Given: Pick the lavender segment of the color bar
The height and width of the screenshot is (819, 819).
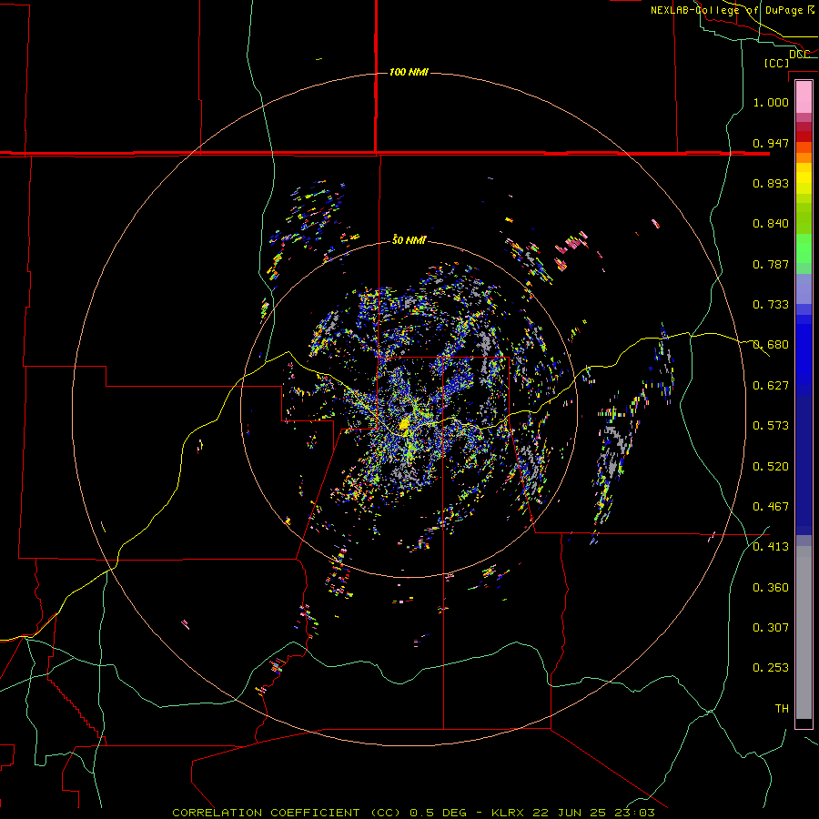Looking at the screenshot, I should (804, 288).
